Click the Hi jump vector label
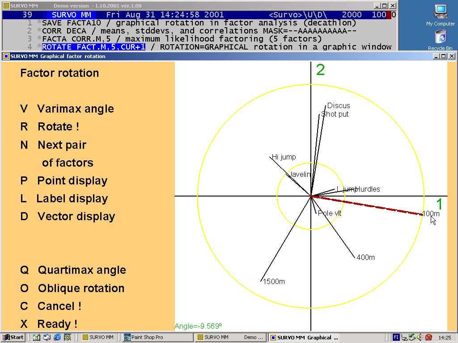Viewport: 458px width, 343px height. coord(284,157)
